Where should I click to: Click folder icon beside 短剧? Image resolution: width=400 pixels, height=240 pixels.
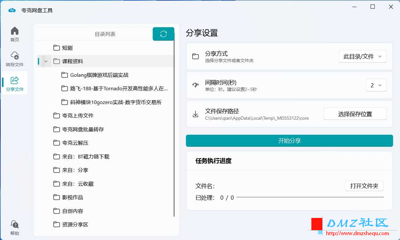(x=57, y=48)
